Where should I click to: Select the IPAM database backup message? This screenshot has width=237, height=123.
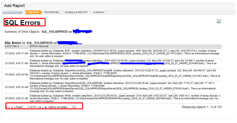(x=125, y=98)
